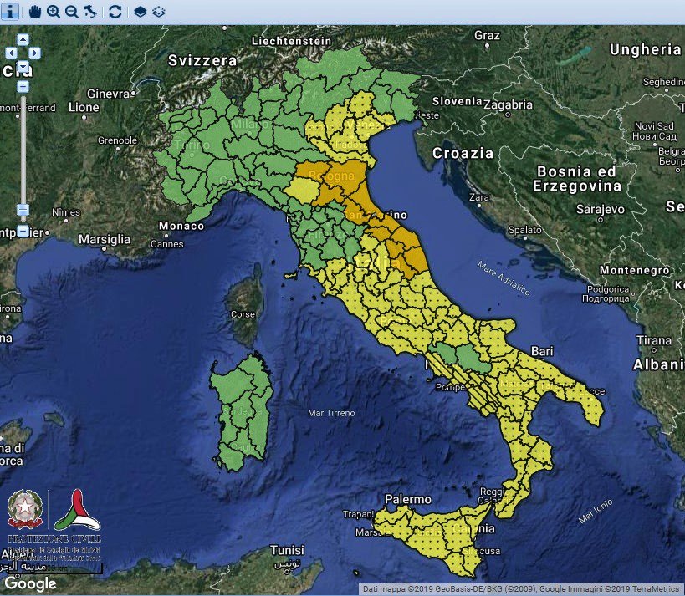The image size is (685, 596).
Task: Click the zoom slider handle
Action: (23, 210)
